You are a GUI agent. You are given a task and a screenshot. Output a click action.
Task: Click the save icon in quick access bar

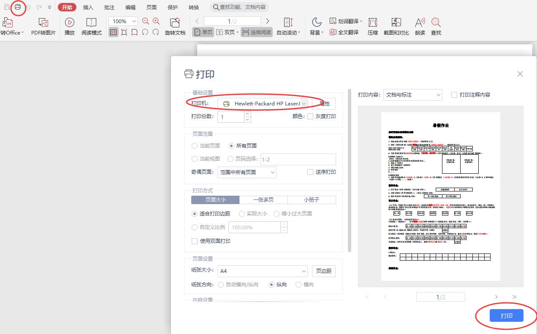[7, 7]
